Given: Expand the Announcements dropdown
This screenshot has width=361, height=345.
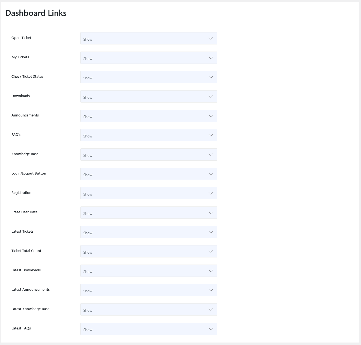Looking at the screenshot, I should (x=149, y=116).
